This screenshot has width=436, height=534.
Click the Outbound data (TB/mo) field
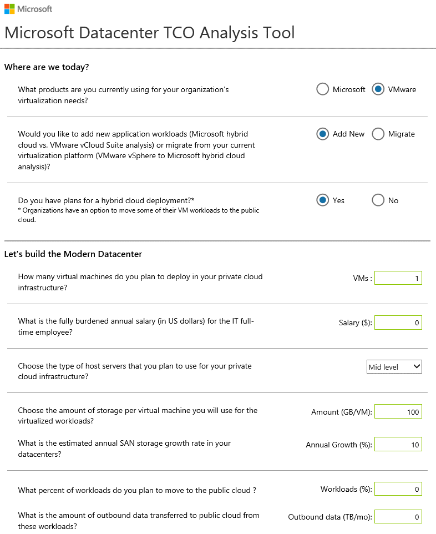coord(398,517)
